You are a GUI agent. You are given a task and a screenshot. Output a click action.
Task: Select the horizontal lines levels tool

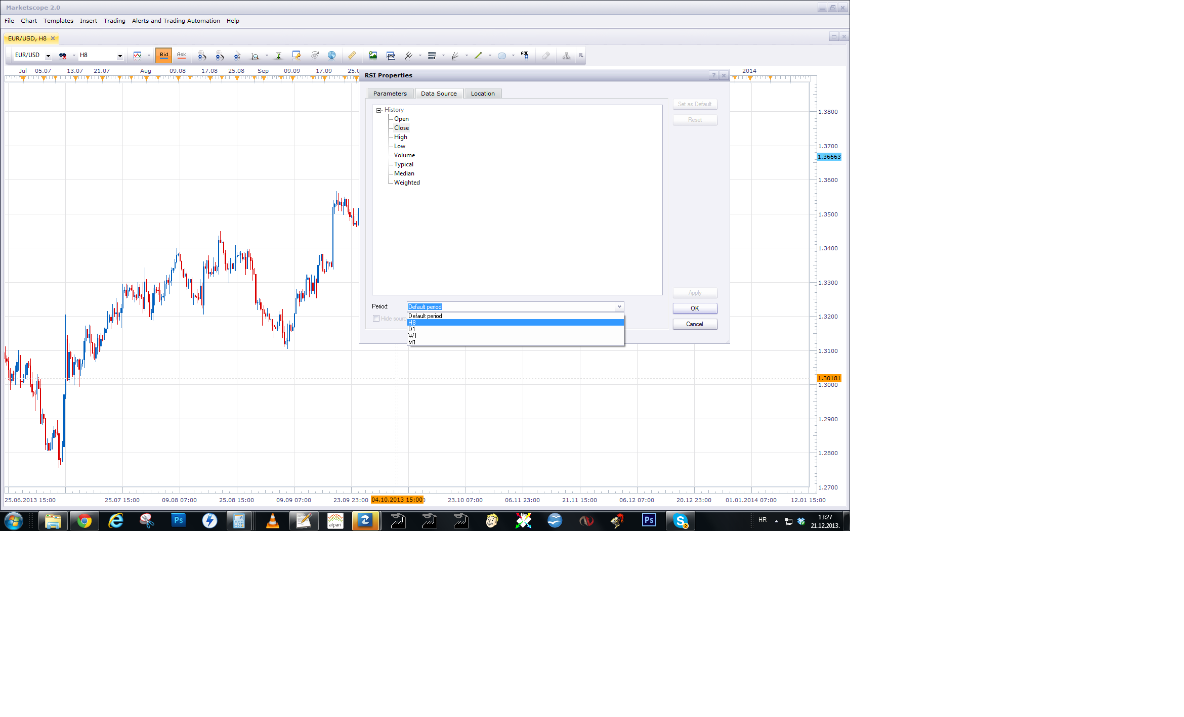pyautogui.click(x=432, y=56)
